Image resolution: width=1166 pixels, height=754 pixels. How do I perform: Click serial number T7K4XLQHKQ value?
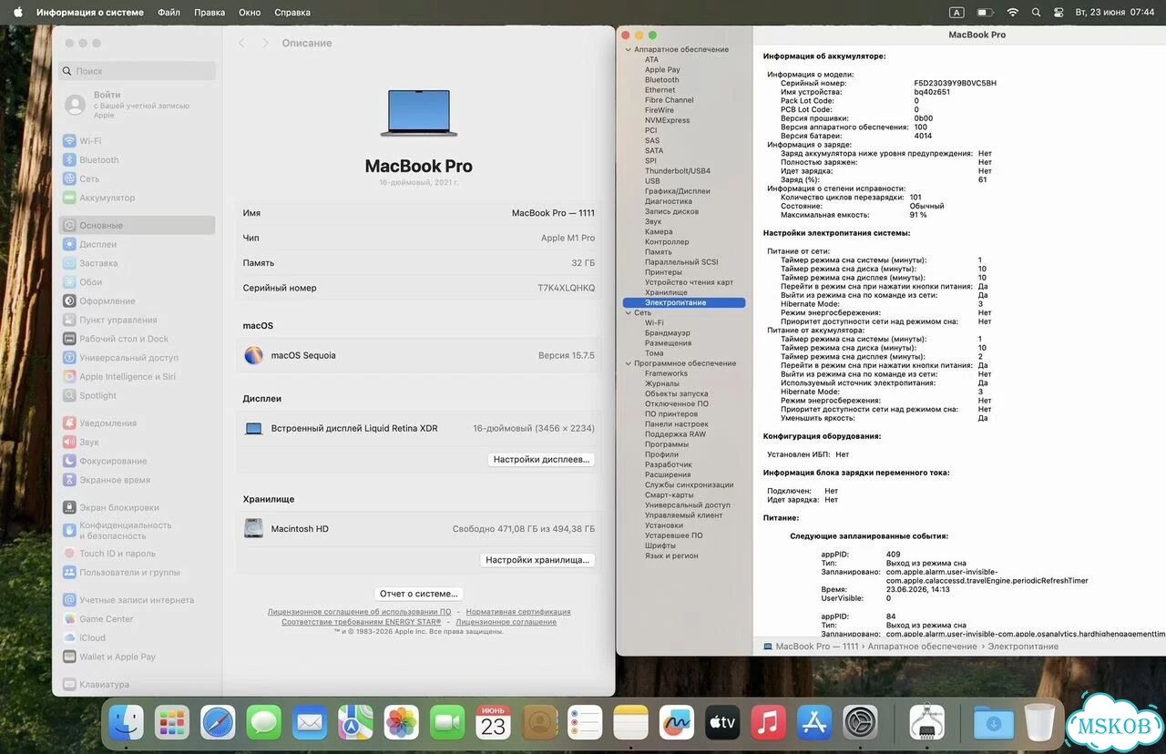[566, 288]
